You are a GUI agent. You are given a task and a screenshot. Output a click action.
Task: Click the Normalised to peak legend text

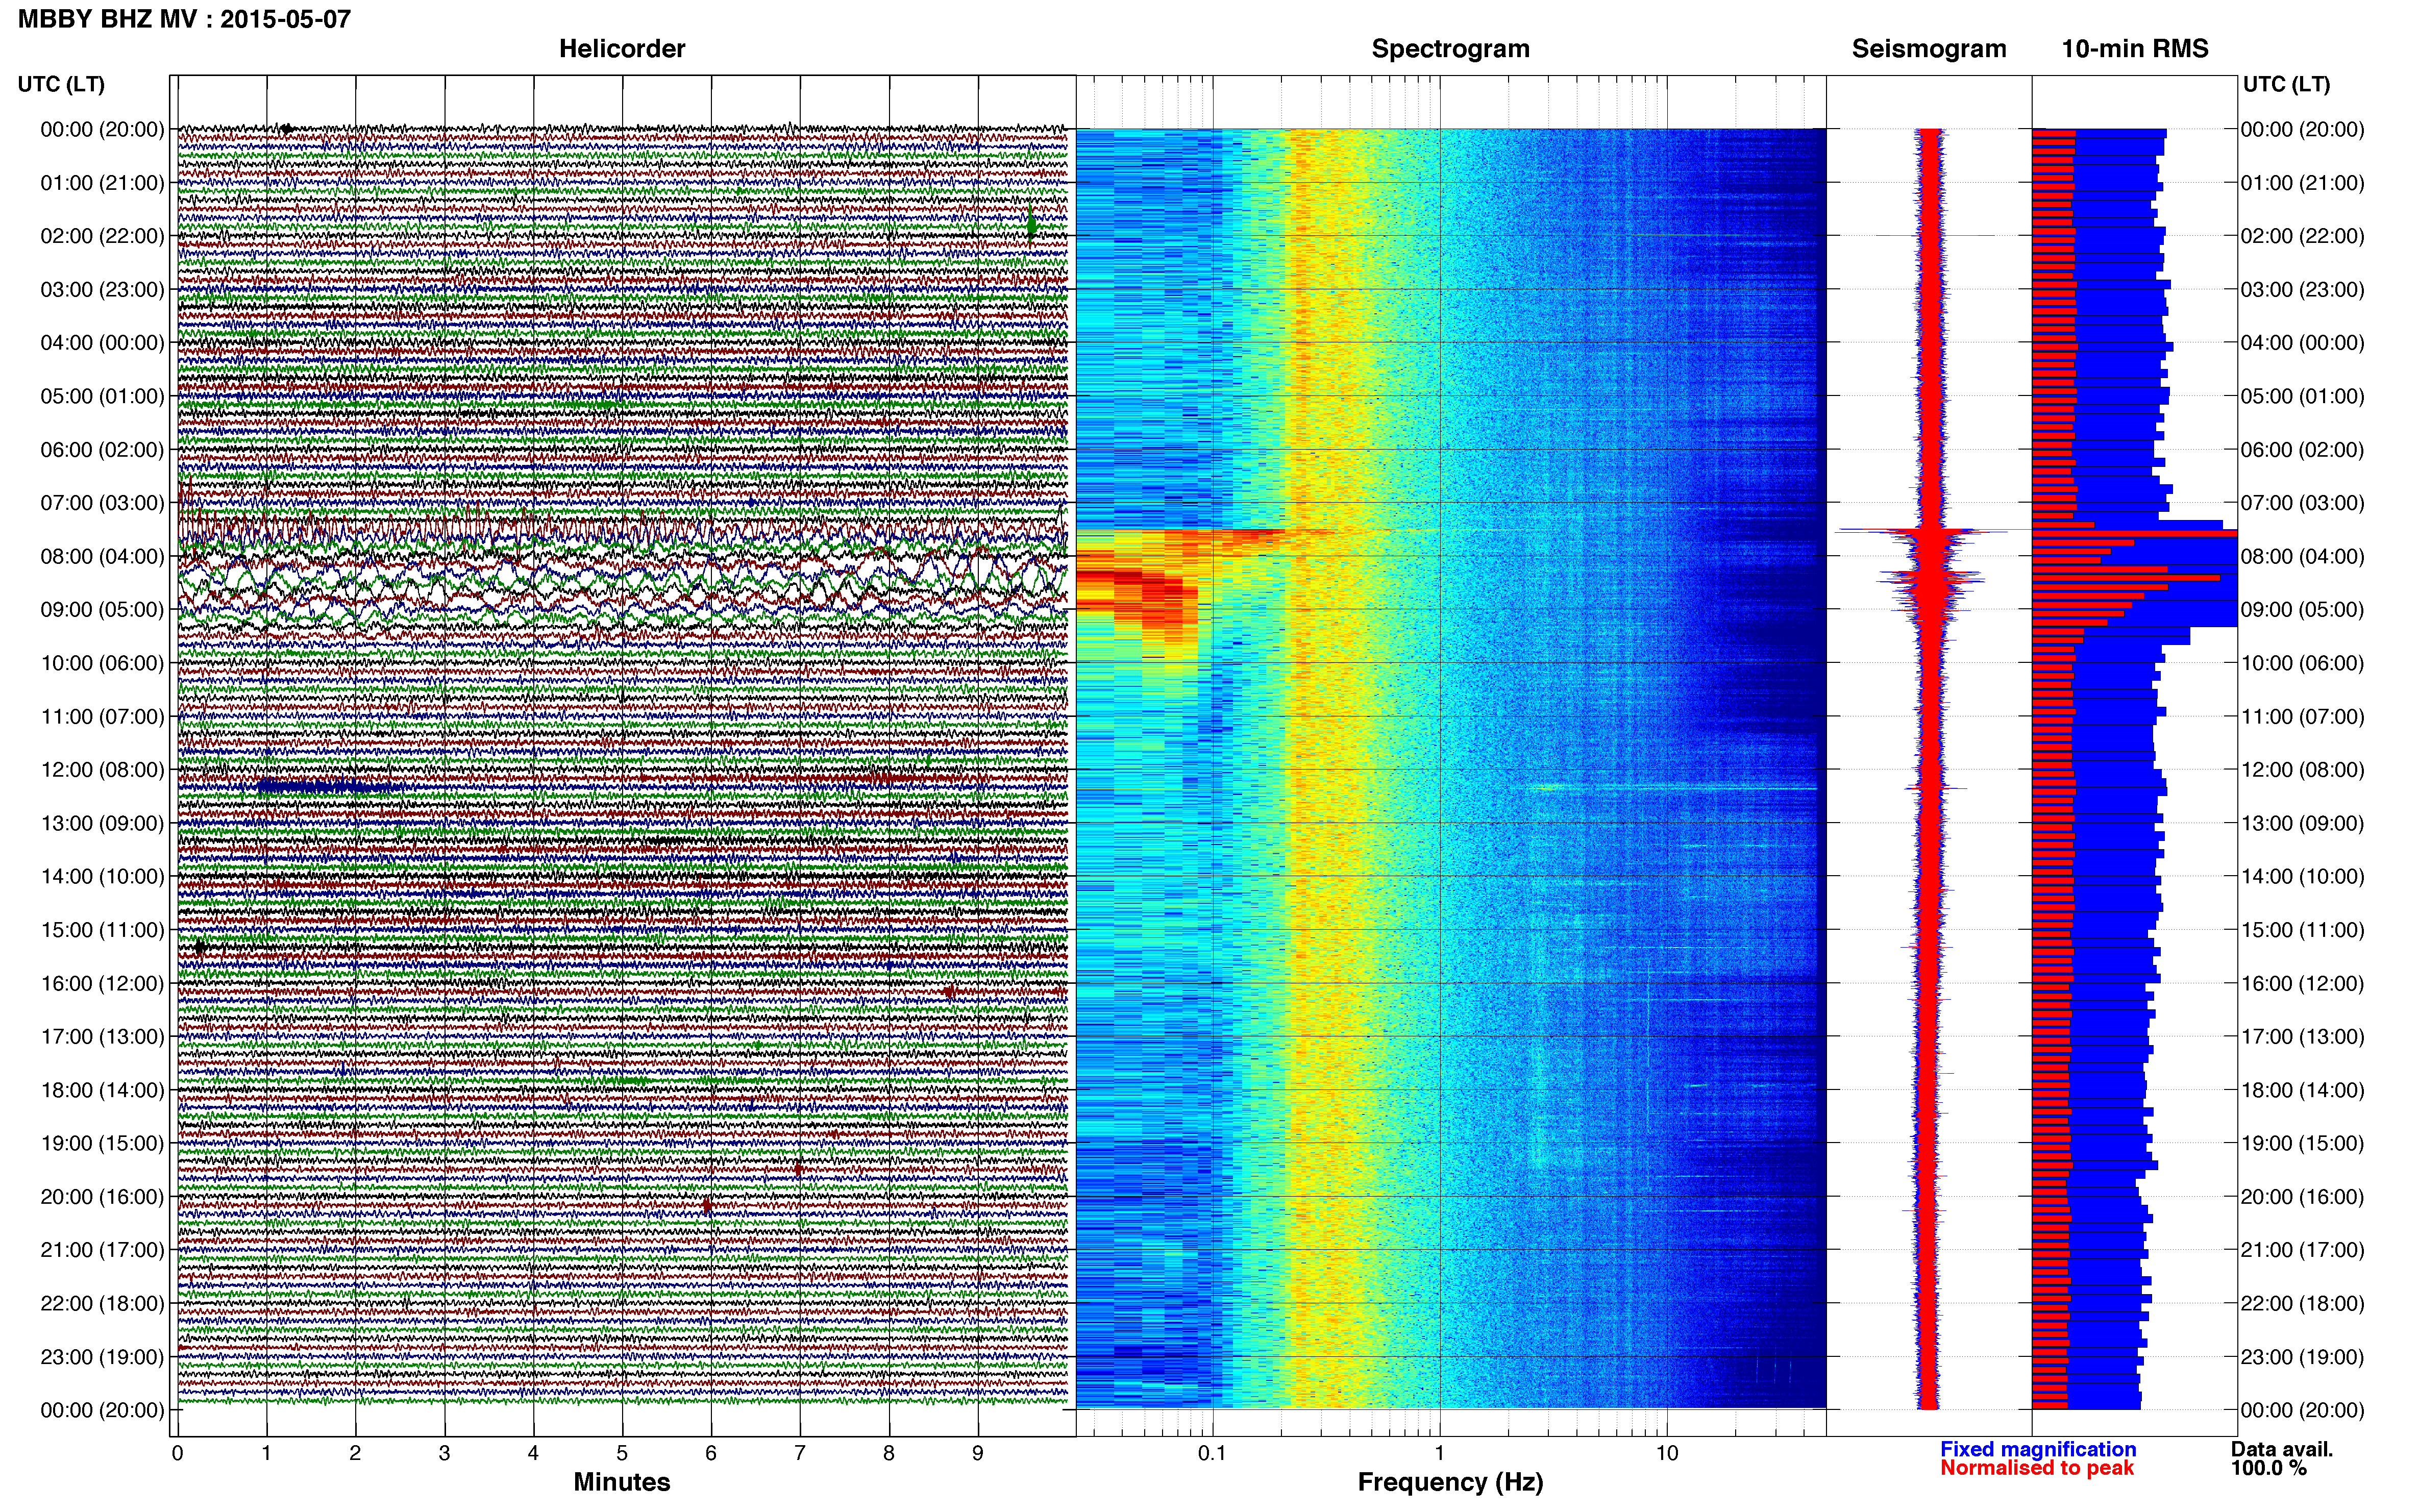tap(2037, 1469)
